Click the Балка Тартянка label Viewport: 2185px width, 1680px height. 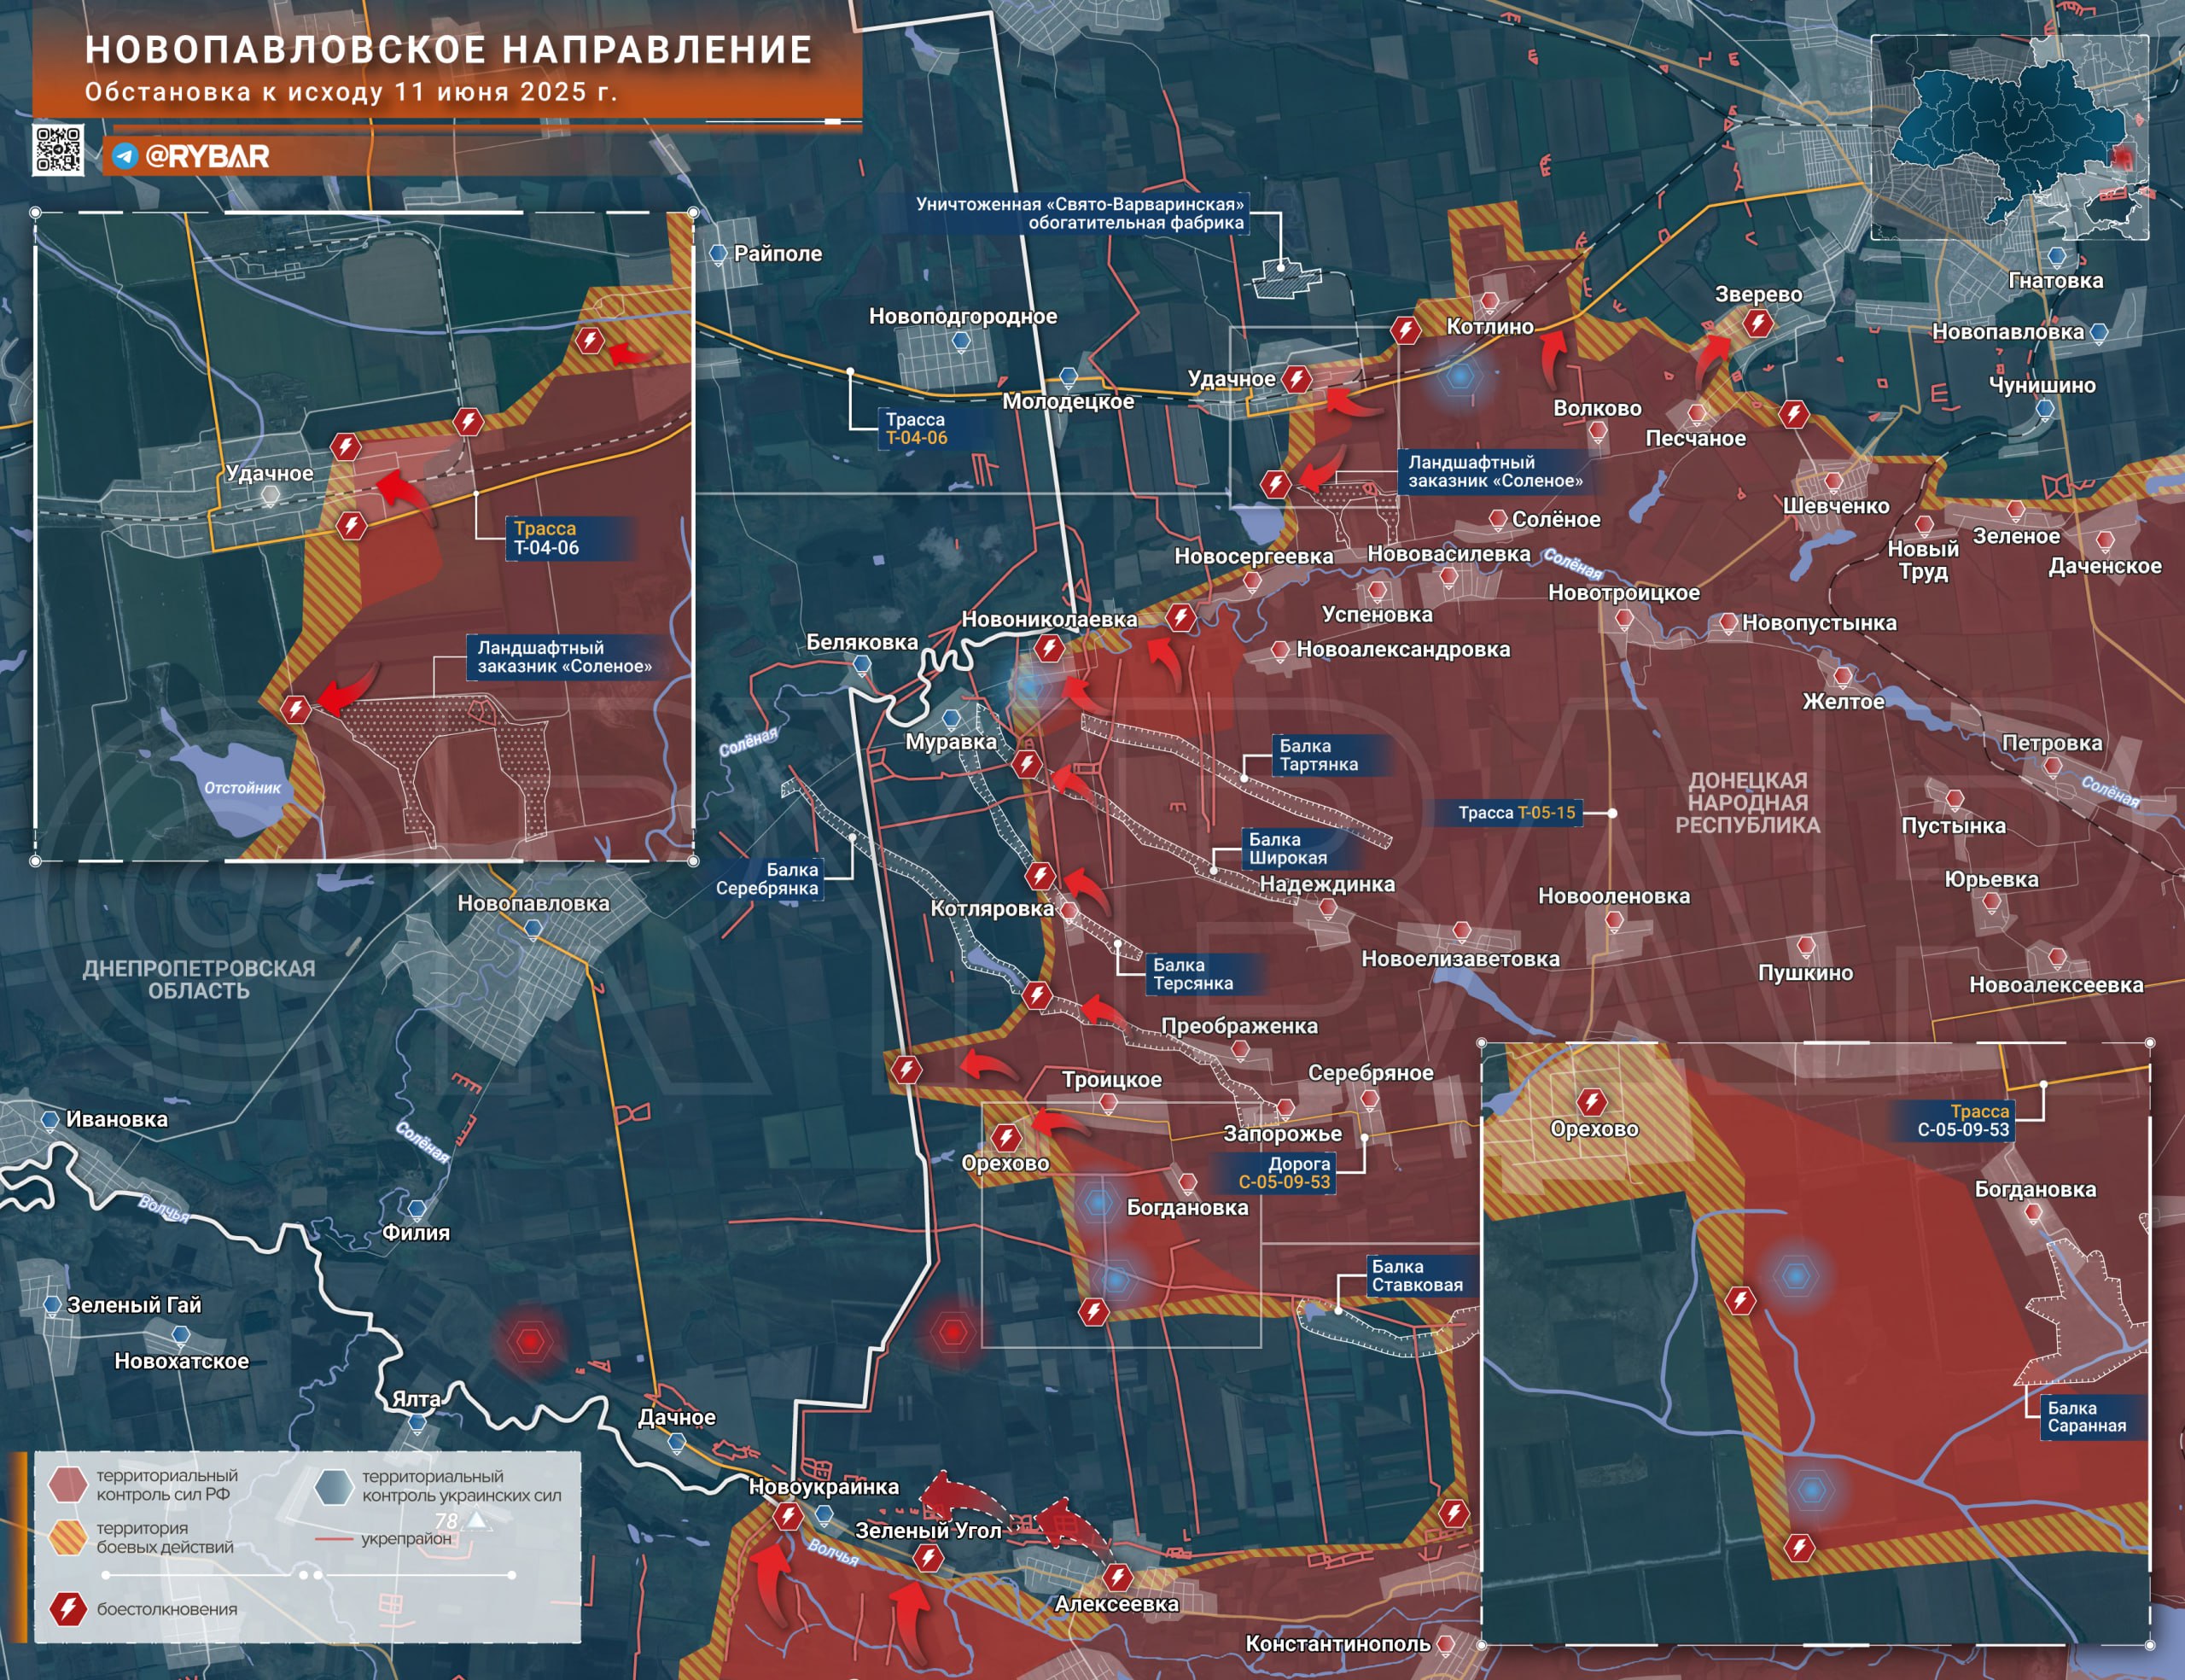point(1319,755)
